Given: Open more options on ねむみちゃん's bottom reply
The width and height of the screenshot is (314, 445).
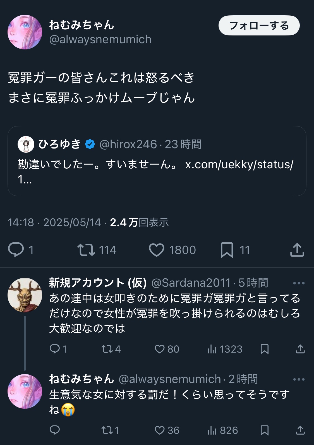Looking at the screenshot, I should [x=299, y=379].
